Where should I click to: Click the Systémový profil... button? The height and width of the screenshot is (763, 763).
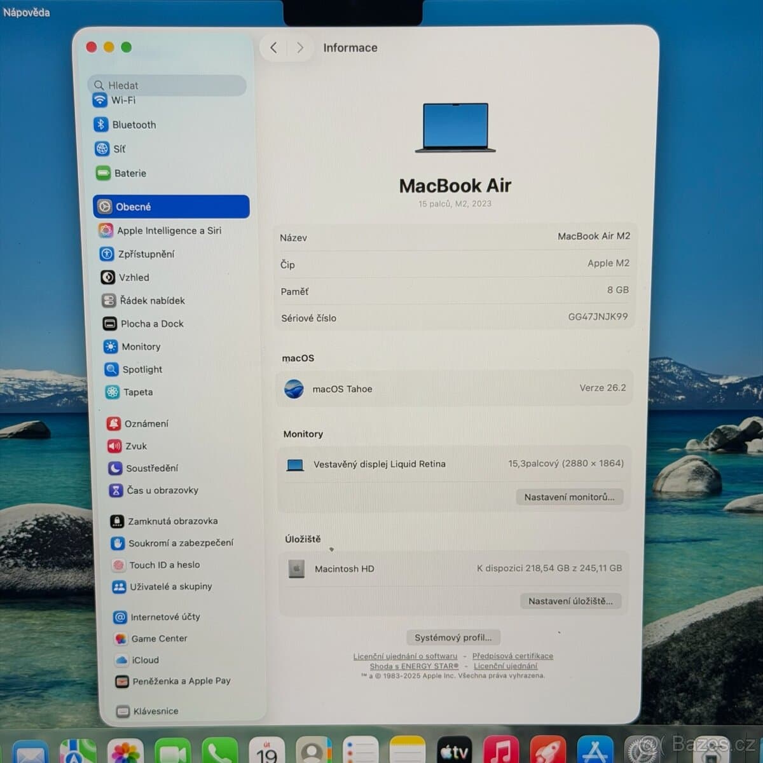453,637
